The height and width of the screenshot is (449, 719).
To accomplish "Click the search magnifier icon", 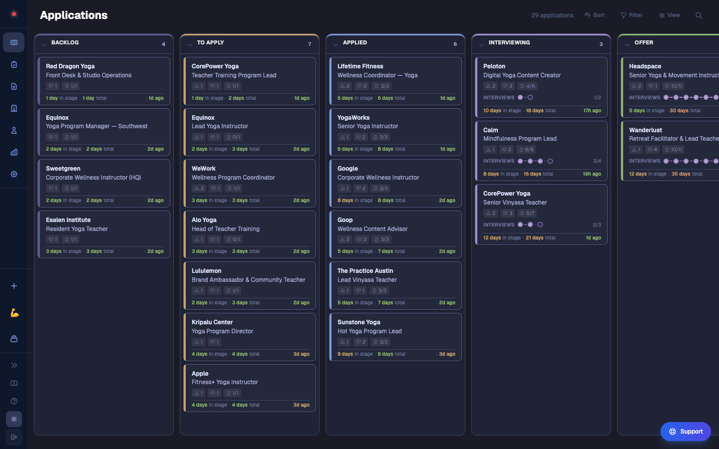I will coord(699,15).
